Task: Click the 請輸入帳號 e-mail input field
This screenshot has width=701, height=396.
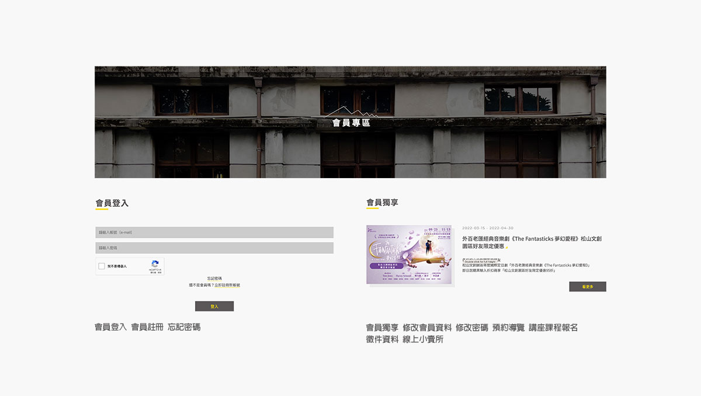Action: coord(214,232)
